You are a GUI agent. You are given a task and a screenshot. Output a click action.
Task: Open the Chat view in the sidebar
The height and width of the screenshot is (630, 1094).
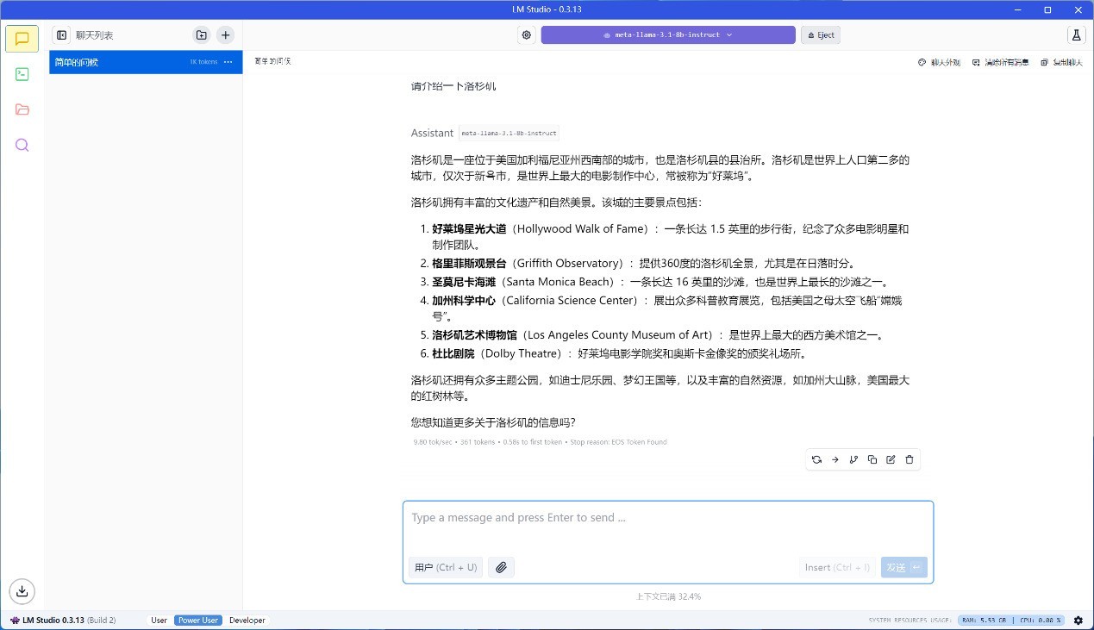click(x=22, y=39)
